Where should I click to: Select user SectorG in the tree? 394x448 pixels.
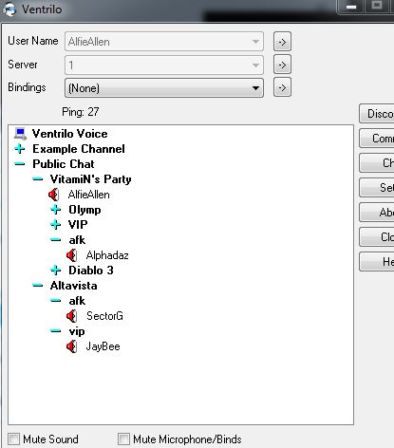coord(104,316)
